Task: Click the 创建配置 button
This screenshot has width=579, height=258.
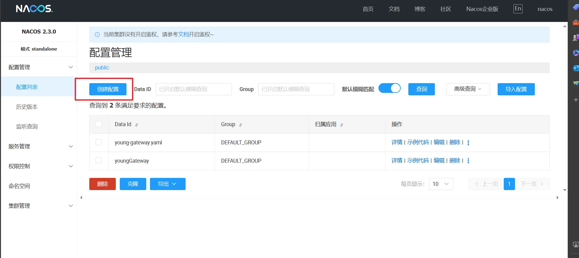Action: point(108,89)
